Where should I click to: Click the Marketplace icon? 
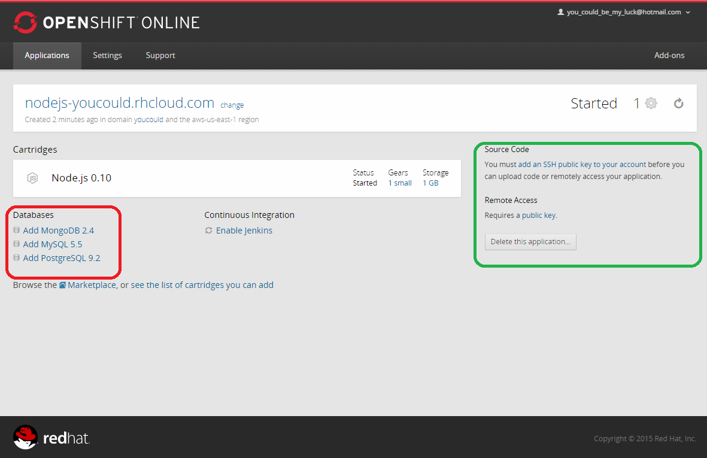[x=63, y=285]
